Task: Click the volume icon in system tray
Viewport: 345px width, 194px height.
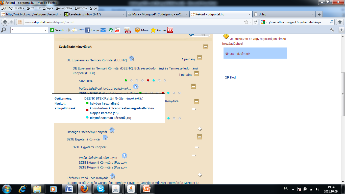Action: click(317, 189)
